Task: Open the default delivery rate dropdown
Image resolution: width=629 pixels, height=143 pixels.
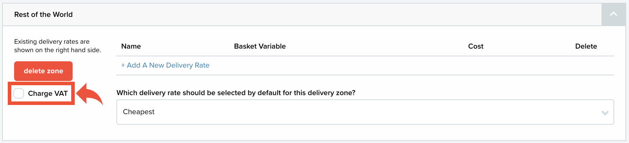Action: coord(365,112)
